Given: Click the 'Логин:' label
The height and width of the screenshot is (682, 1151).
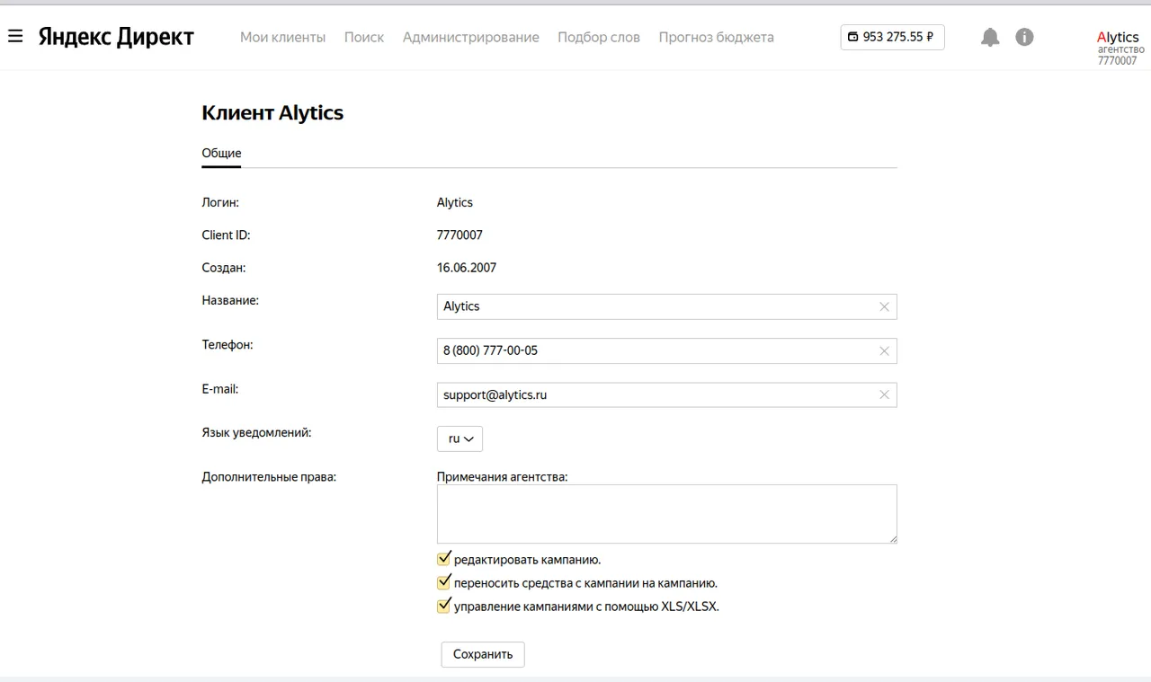Looking at the screenshot, I should coord(220,203).
